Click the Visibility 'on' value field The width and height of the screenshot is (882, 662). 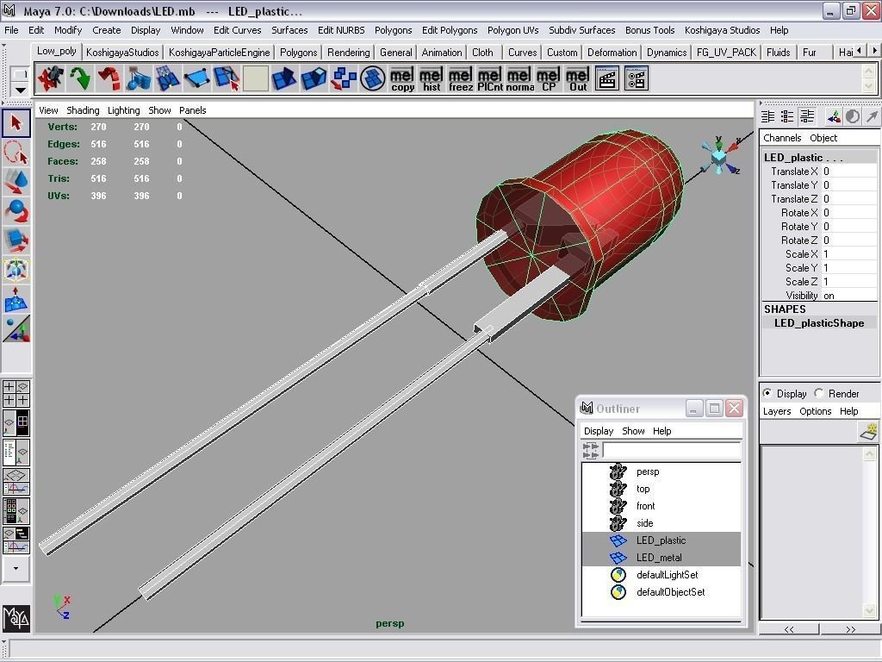(x=849, y=296)
